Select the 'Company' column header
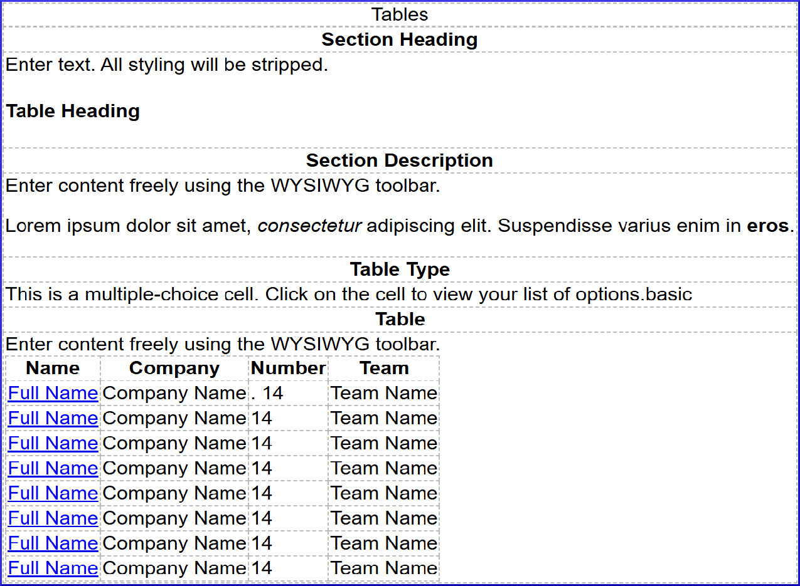The height and width of the screenshot is (586, 800). (x=174, y=368)
